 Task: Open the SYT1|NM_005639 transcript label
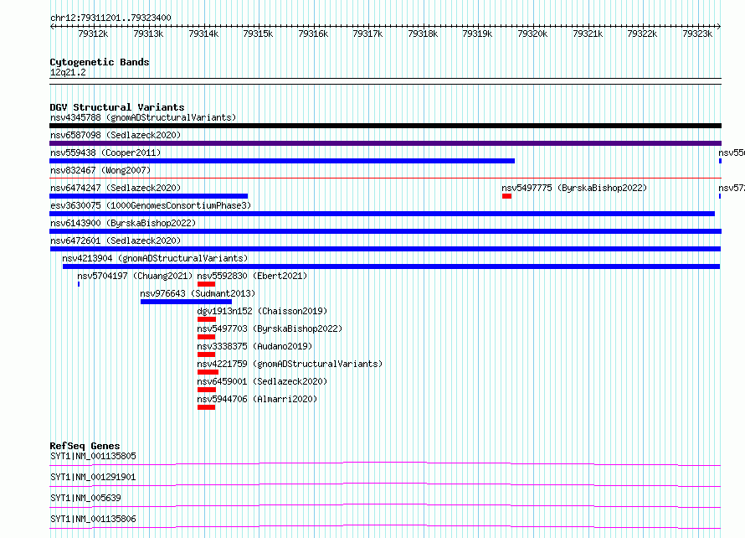[85, 498]
